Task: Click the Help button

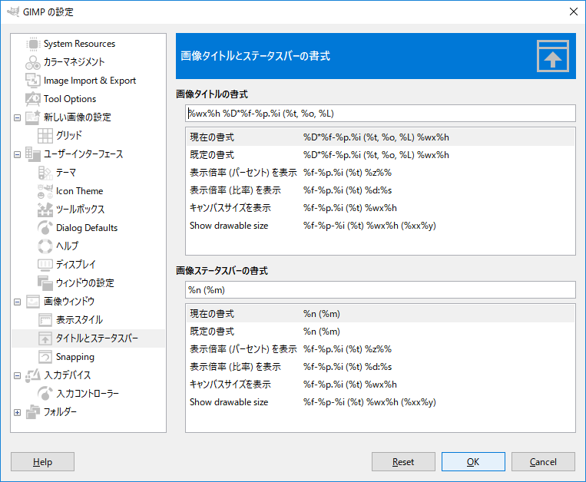Action: [x=42, y=462]
